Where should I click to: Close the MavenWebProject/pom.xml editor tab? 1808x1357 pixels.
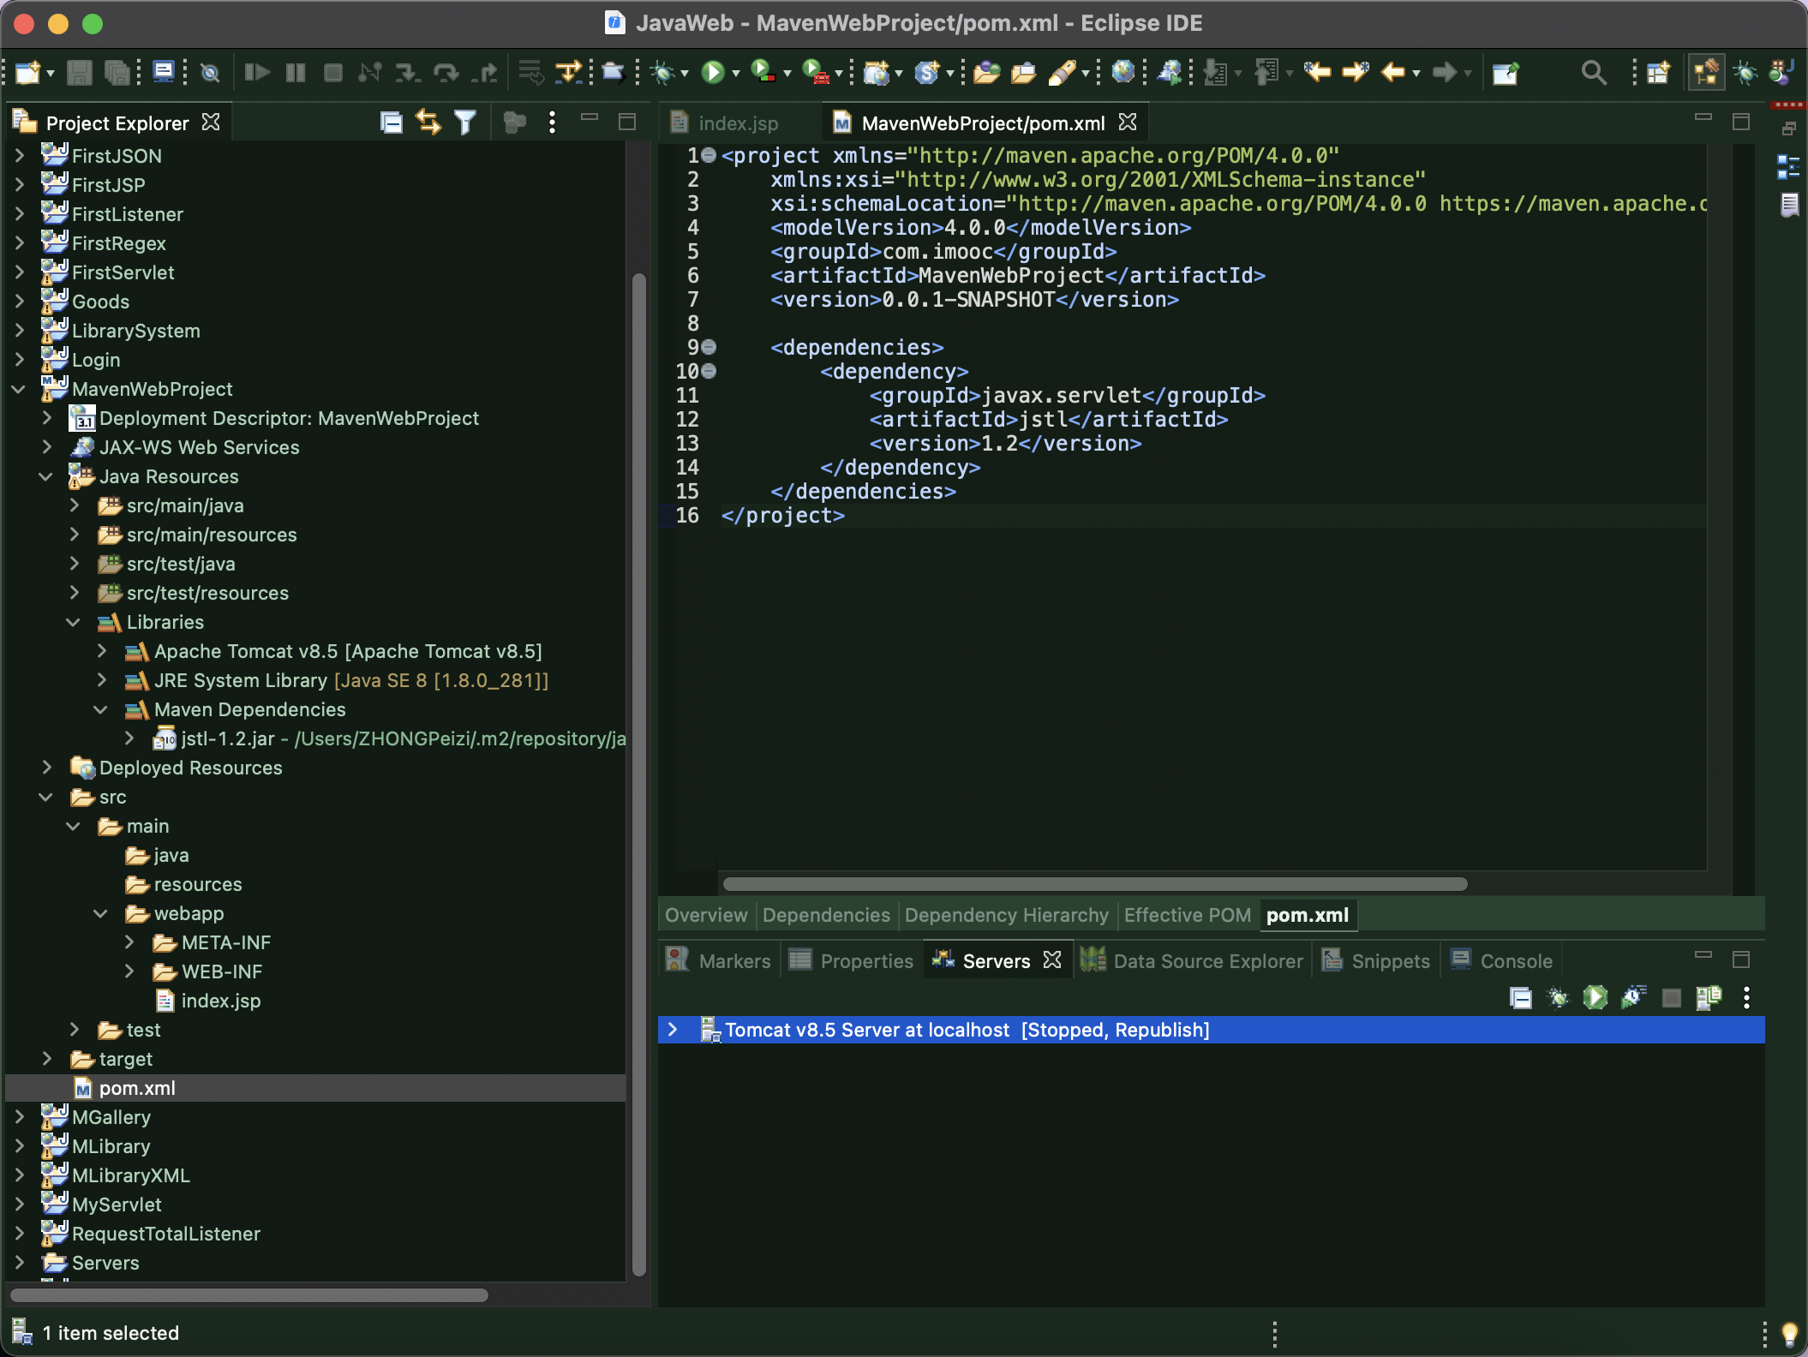(x=1128, y=123)
